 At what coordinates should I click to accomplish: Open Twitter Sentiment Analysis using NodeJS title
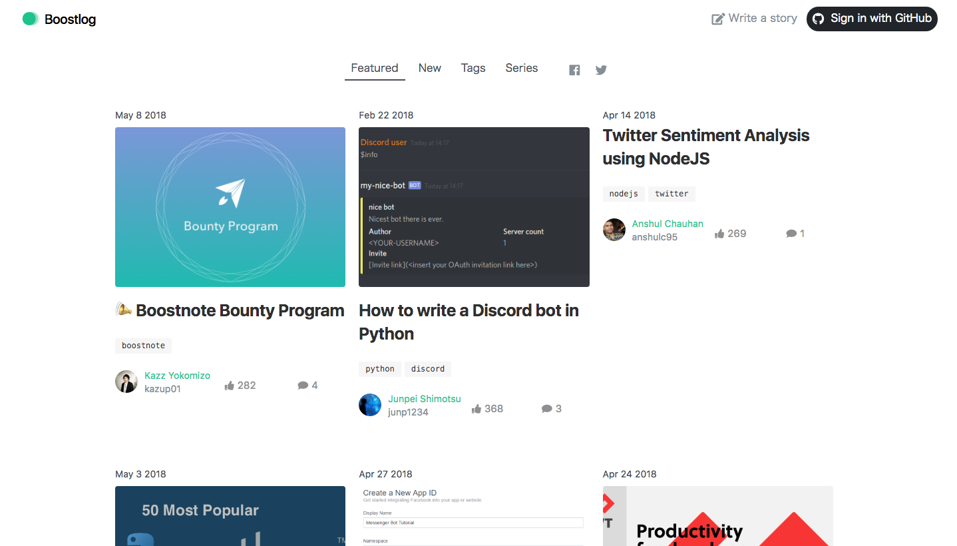[706, 147]
